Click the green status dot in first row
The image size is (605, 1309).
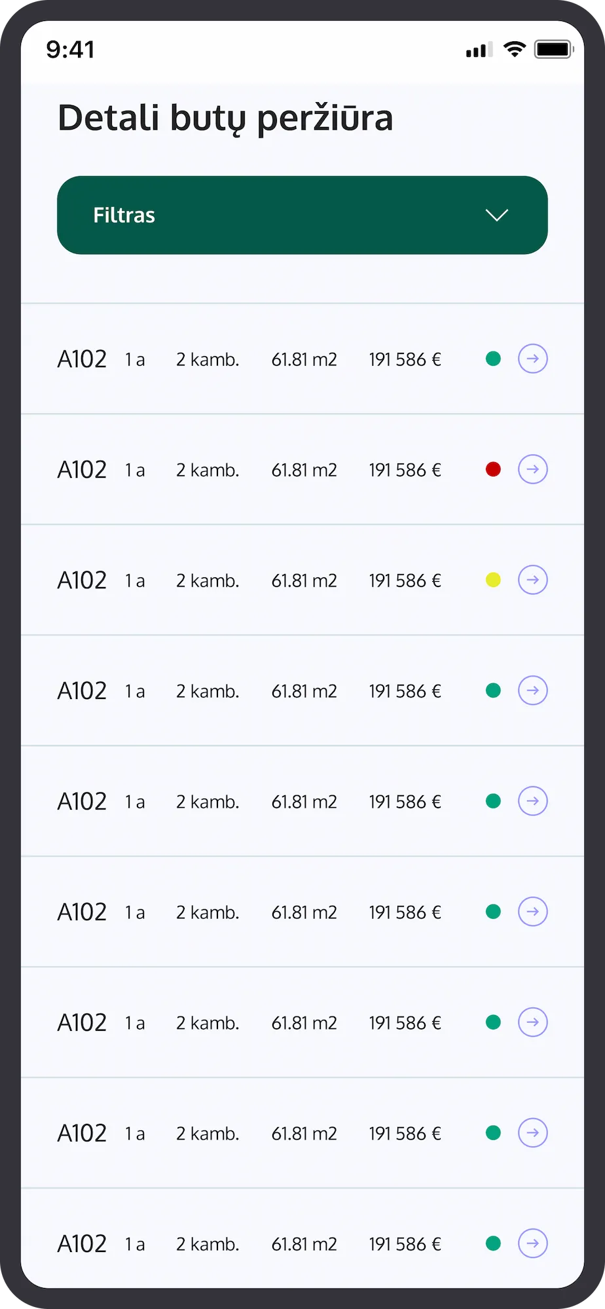point(493,359)
